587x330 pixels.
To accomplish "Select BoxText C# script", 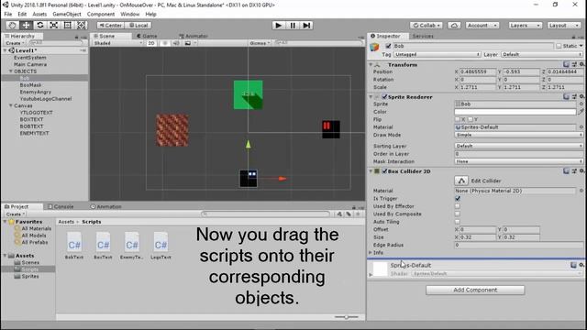I will point(103,246).
